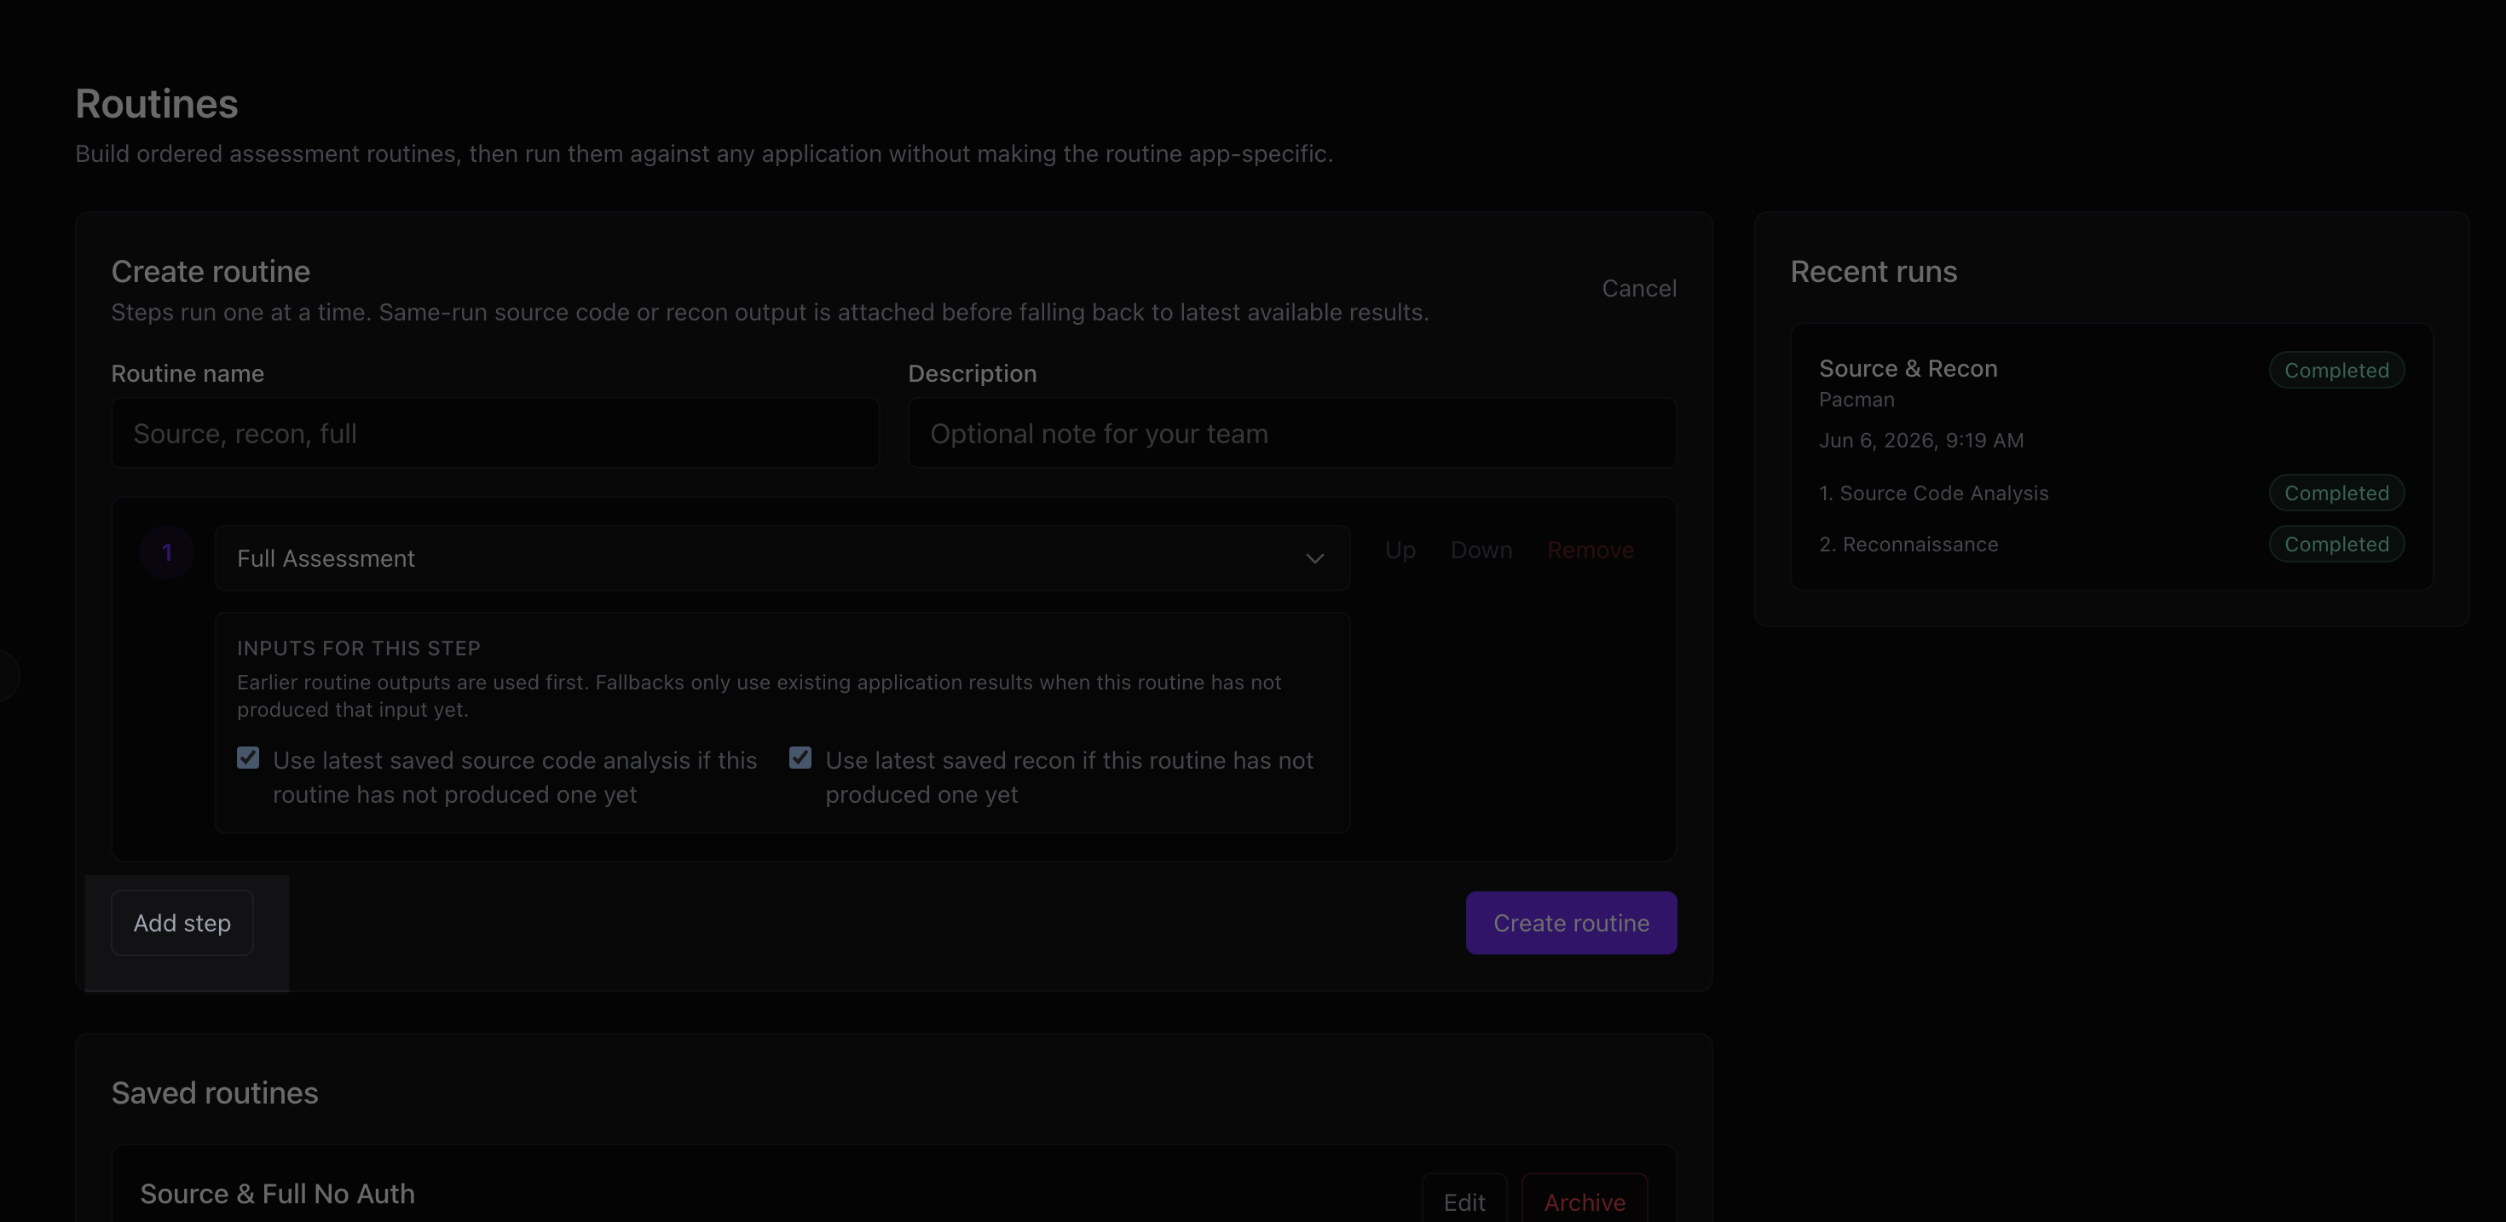Click the Add step button
This screenshot has height=1222, width=2506.
(x=182, y=922)
